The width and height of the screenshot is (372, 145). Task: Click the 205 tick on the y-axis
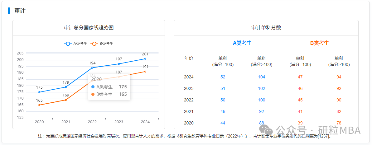20,53
